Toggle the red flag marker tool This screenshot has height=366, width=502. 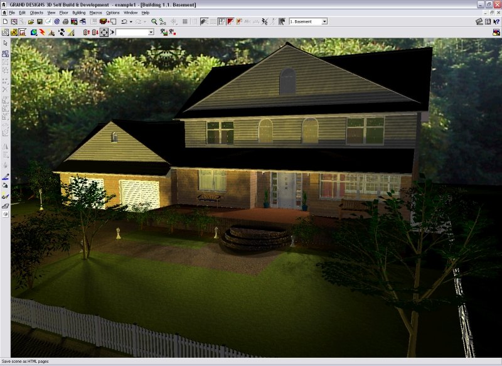click(x=229, y=22)
